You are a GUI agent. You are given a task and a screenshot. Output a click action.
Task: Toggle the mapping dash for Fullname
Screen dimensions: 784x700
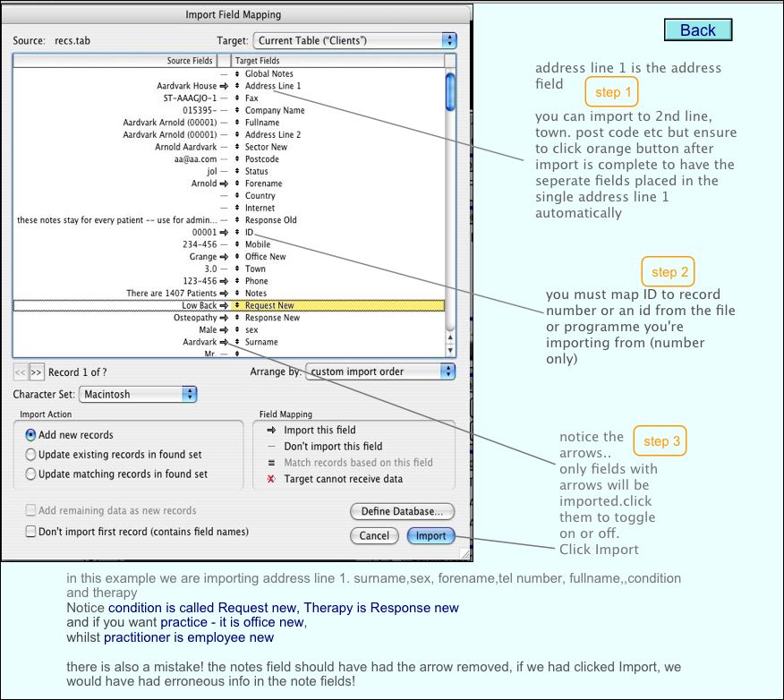pos(224,123)
